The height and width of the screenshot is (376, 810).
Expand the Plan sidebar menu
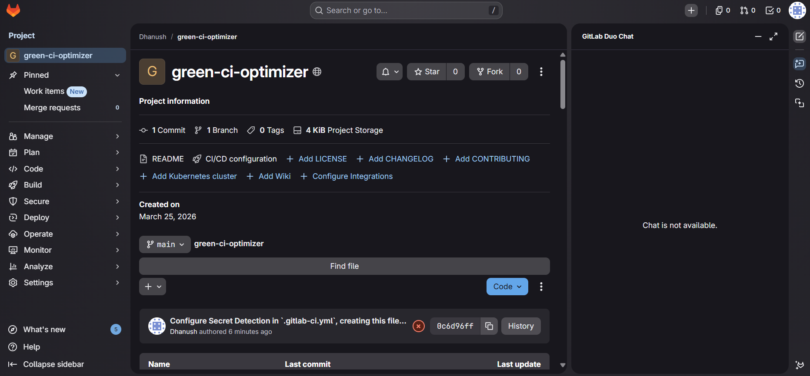pyautogui.click(x=65, y=152)
